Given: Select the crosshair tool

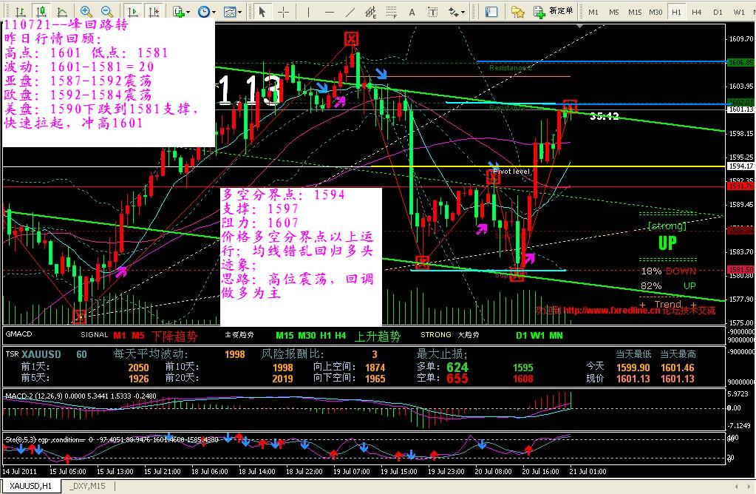Looking at the screenshot, I should pyautogui.click(x=284, y=12).
